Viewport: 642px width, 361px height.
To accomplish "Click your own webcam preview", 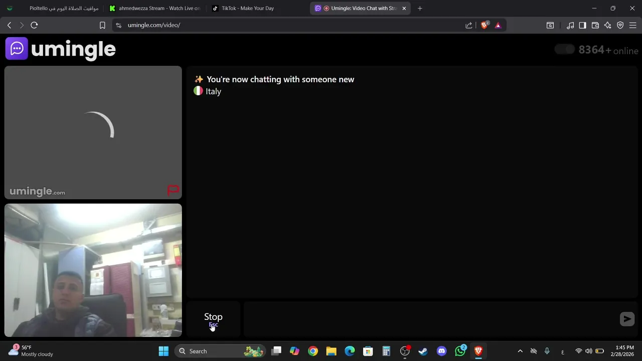I will coord(93,270).
